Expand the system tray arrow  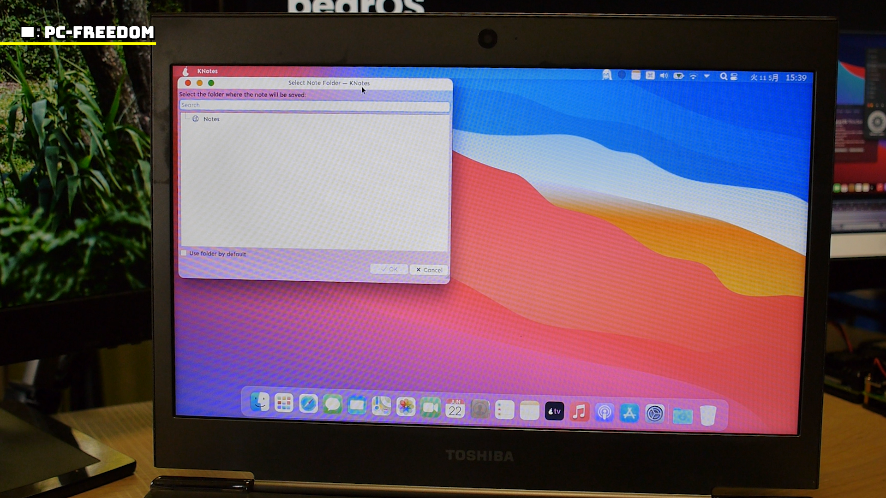[706, 76]
